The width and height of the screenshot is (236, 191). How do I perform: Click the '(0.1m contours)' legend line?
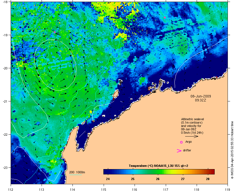(x=192, y=123)
